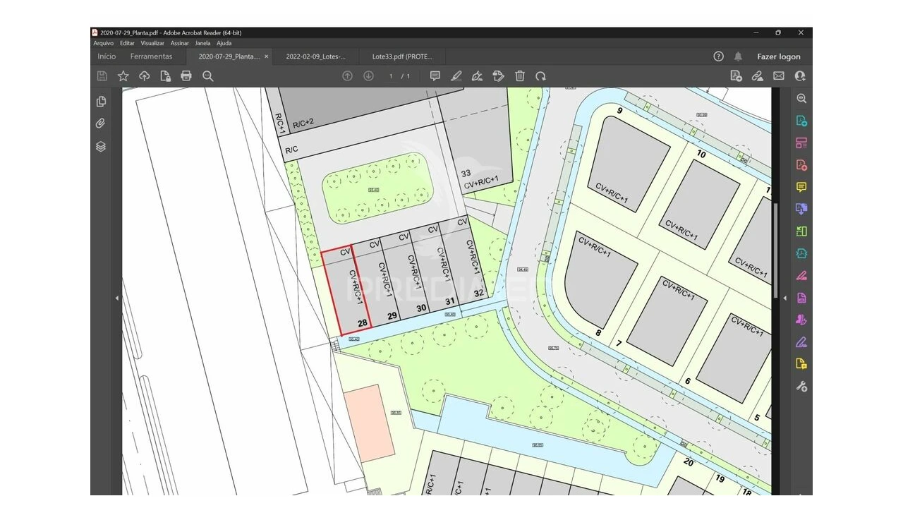Click Fazer logon button
The height and width of the screenshot is (508, 903).
779,56
